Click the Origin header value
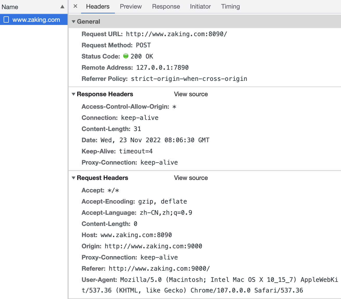Viewport: 341px width, 299px height. (153, 246)
